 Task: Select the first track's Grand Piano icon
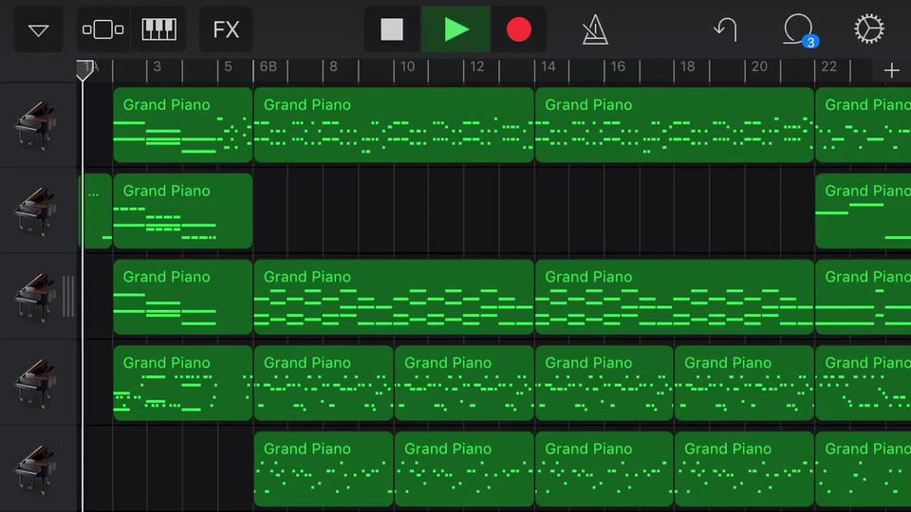point(35,125)
